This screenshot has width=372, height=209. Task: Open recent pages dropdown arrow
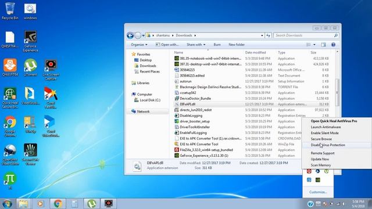144,35
